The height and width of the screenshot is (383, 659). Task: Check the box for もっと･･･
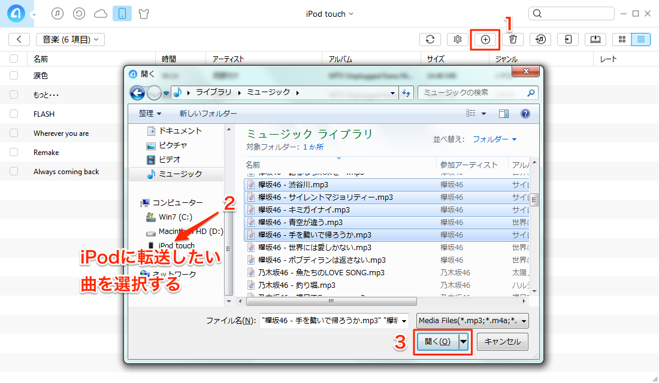click(x=14, y=95)
